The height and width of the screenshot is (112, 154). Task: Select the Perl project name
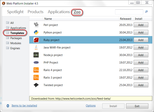click(51, 25)
